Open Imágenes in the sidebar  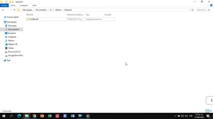pyautogui.click(x=12, y=37)
